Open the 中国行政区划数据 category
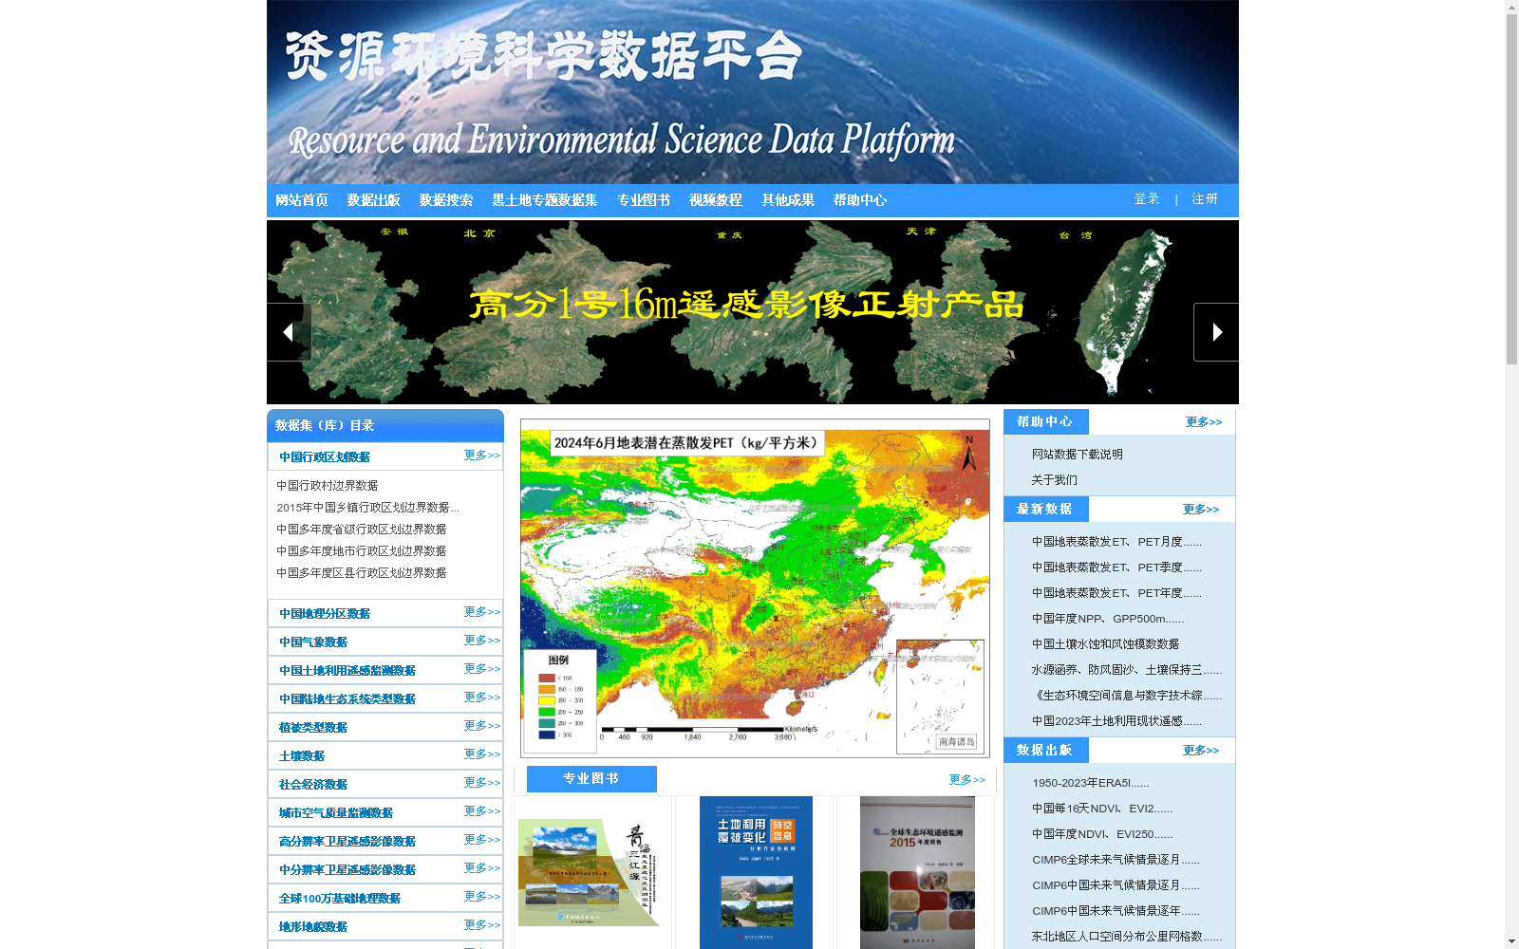Viewport: 1519px width, 949px height. 325,457
